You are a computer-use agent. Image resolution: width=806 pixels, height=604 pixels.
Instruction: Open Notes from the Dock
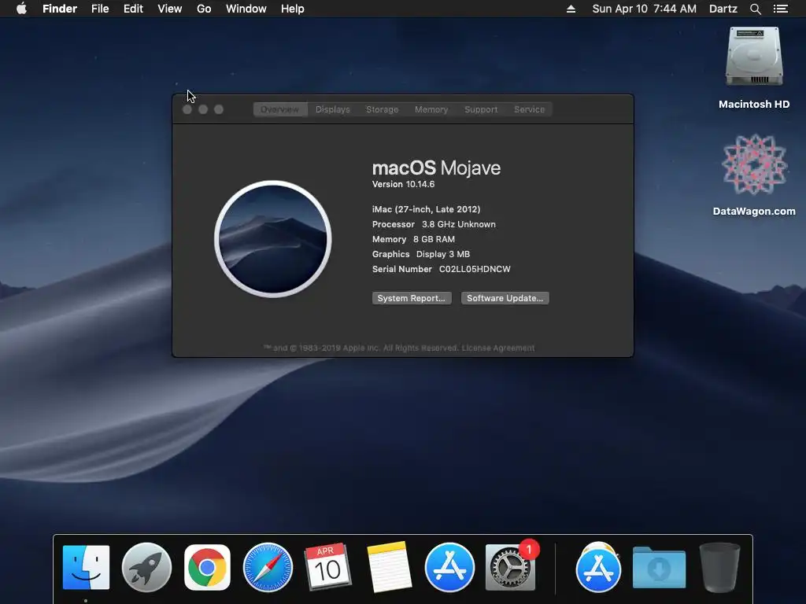(x=389, y=566)
